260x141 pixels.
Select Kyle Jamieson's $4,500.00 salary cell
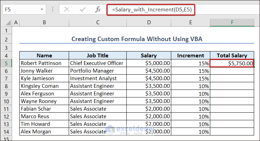[149, 78]
